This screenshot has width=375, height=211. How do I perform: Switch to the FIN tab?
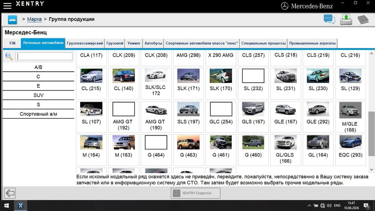tap(12, 43)
